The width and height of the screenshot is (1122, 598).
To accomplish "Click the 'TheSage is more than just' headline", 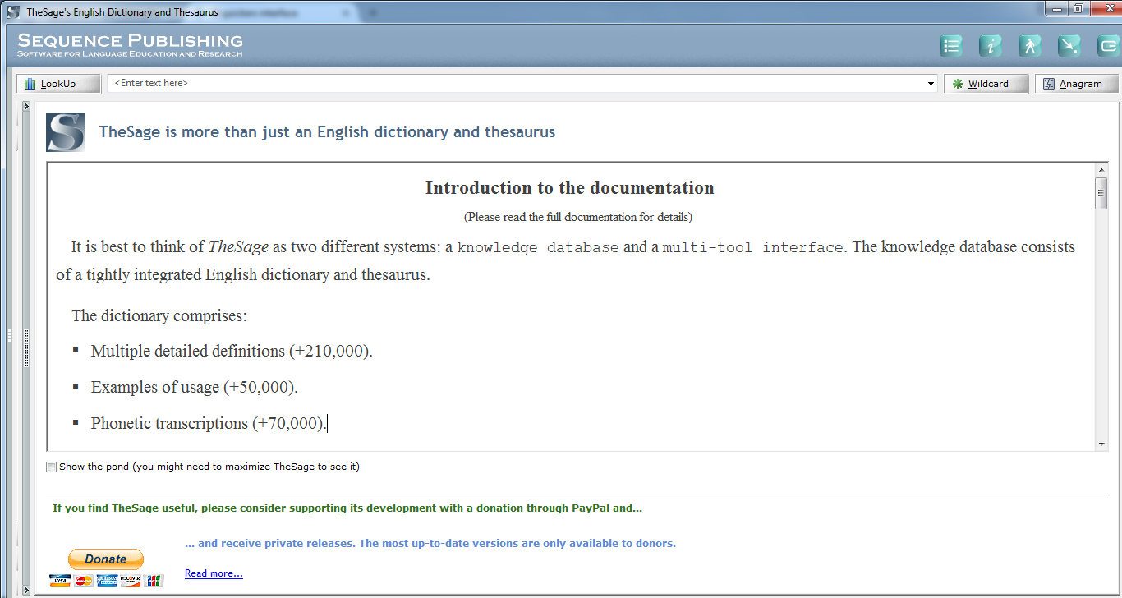I will click(327, 131).
